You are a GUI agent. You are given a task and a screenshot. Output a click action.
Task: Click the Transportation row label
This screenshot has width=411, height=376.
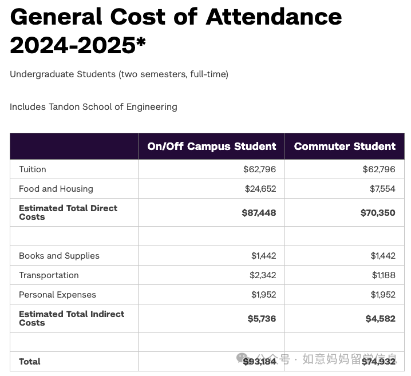(49, 275)
